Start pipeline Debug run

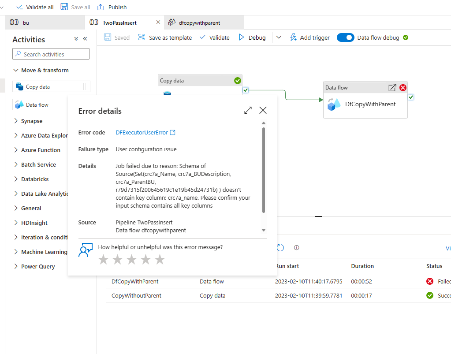click(252, 37)
